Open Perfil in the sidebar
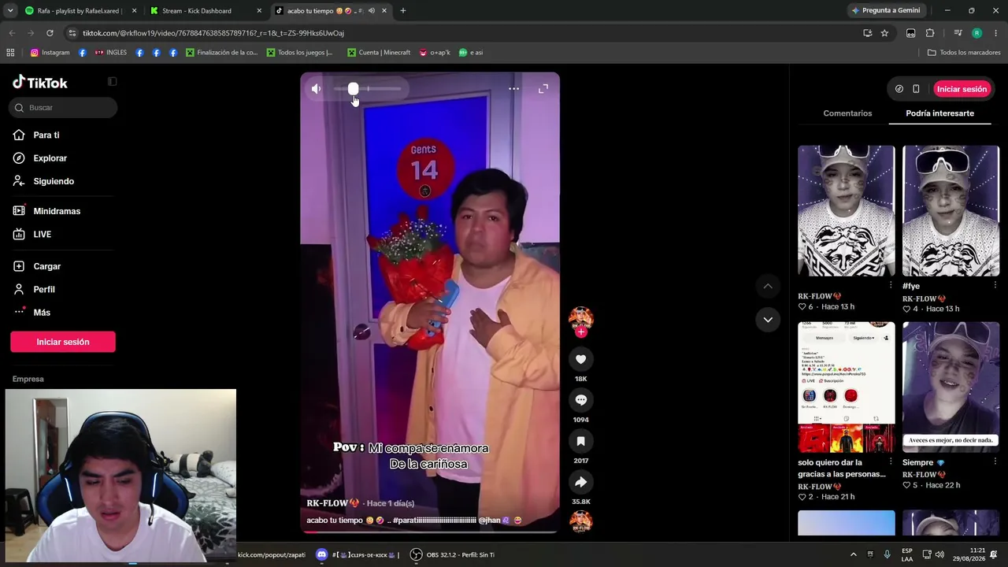The height and width of the screenshot is (567, 1008). 44,289
